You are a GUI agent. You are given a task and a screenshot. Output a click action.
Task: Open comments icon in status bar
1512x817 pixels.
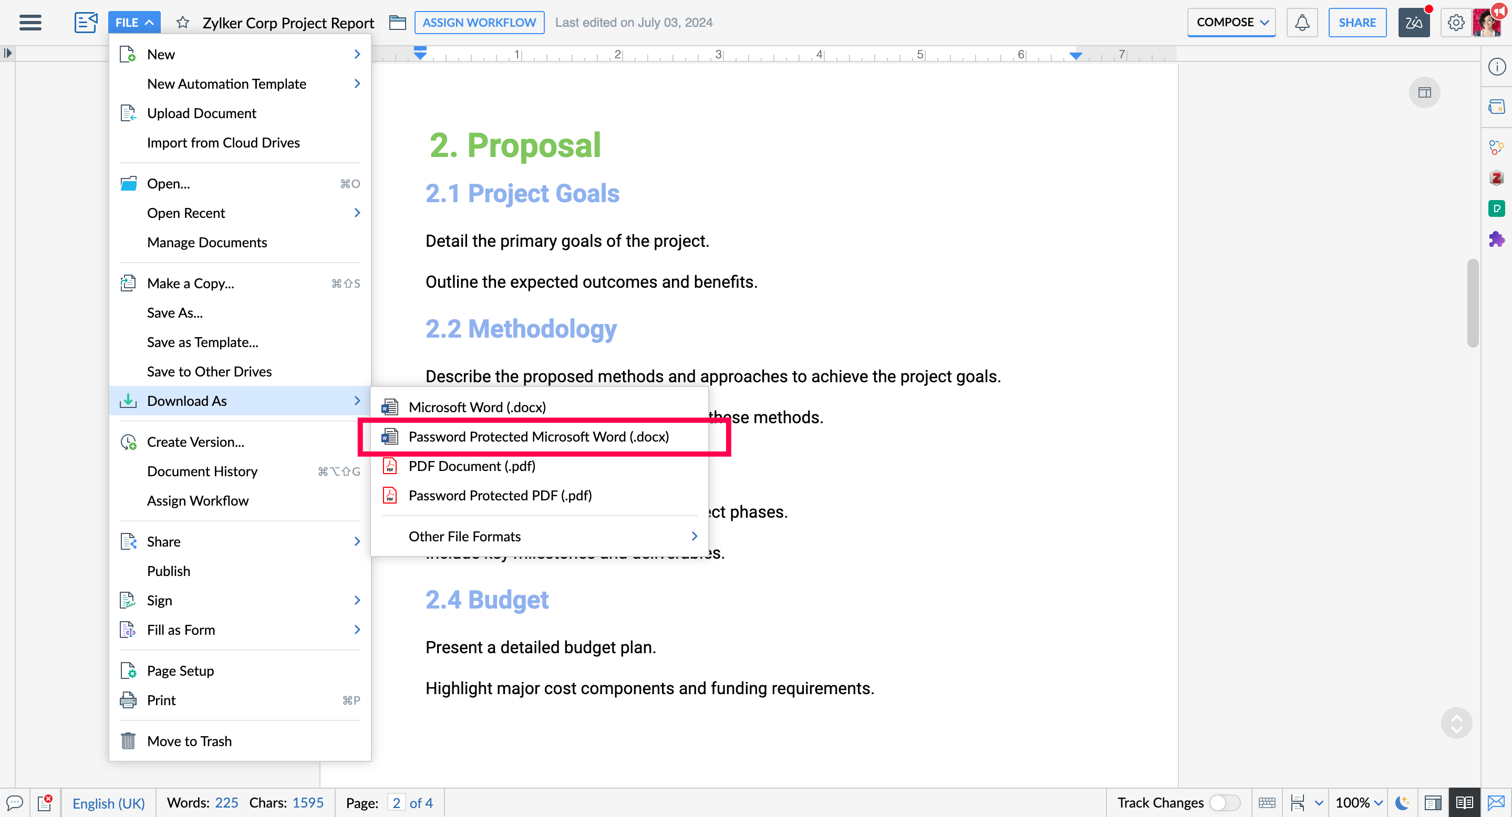coord(14,802)
